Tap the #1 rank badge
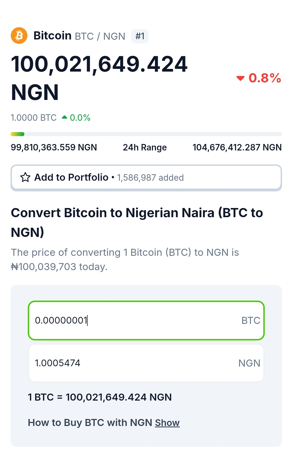292x453 pixels. pos(140,36)
